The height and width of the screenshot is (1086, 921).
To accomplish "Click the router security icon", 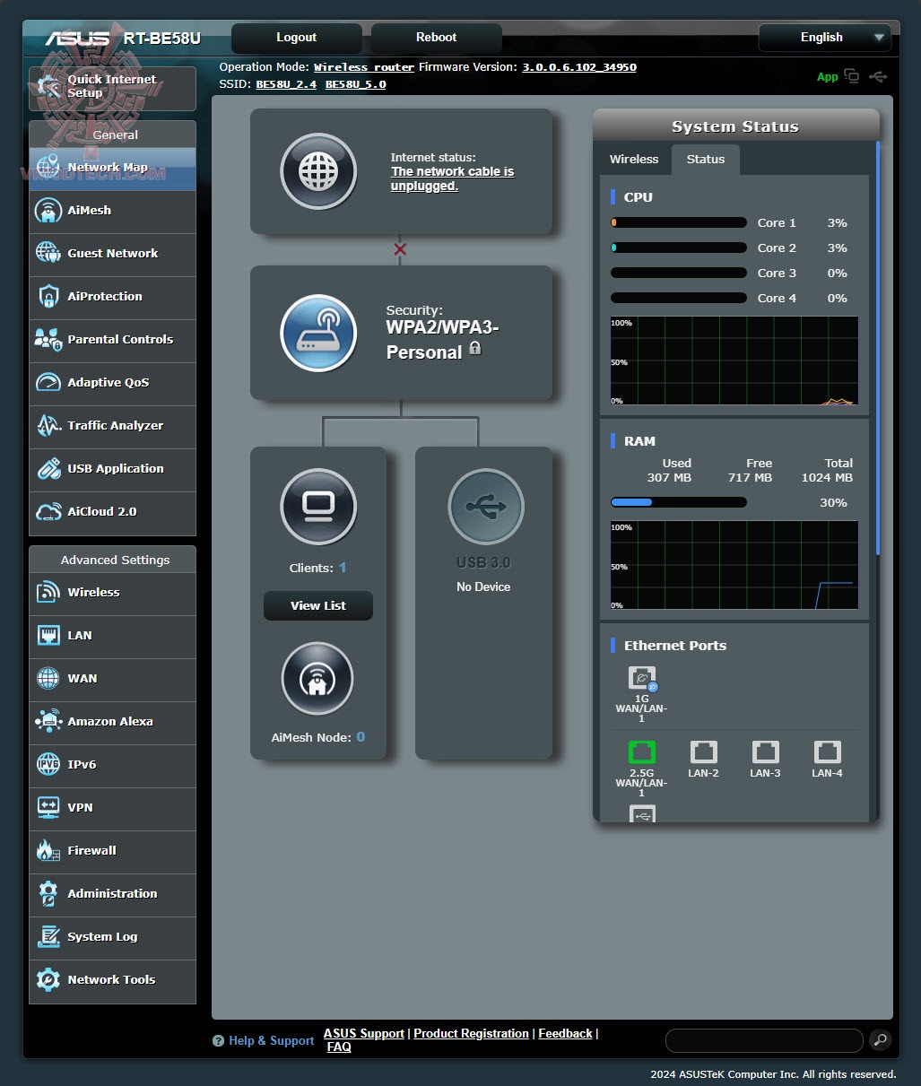I will [318, 333].
